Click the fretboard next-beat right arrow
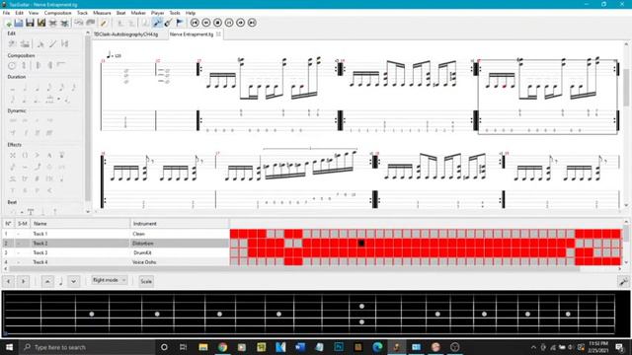This screenshot has height=355, width=632. click(x=24, y=281)
